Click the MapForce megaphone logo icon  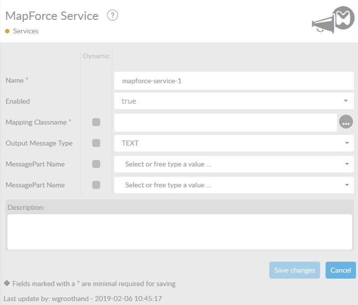pos(333,20)
